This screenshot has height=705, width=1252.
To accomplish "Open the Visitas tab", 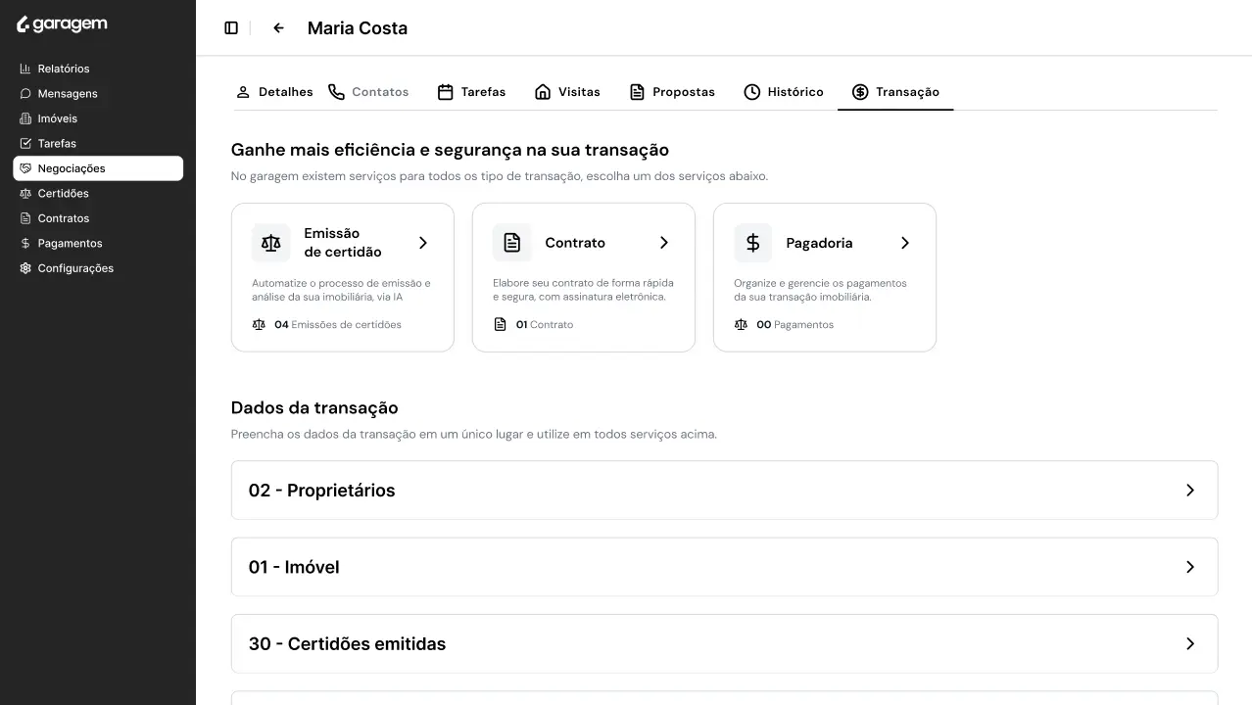I will [x=567, y=92].
